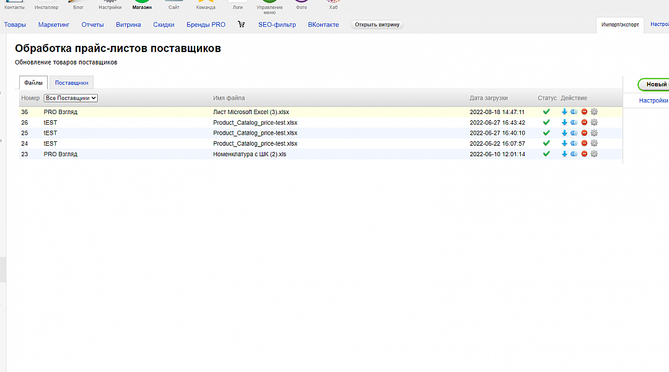The width and height of the screenshot is (669, 372).
Task: Click the download arrow for file number 36
Action: click(x=564, y=112)
